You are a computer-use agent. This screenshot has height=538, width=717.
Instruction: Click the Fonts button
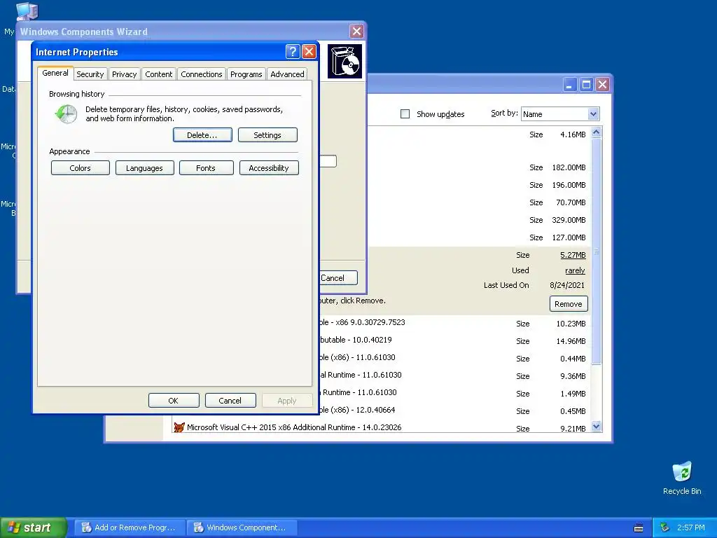click(x=207, y=168)
